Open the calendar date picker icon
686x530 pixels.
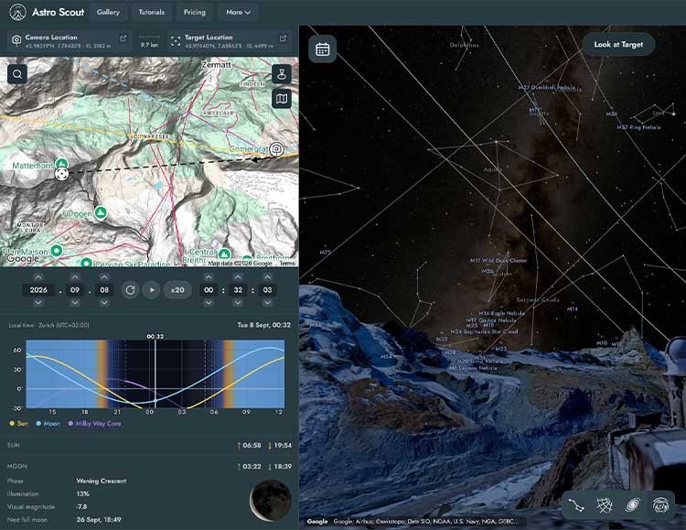323,49
